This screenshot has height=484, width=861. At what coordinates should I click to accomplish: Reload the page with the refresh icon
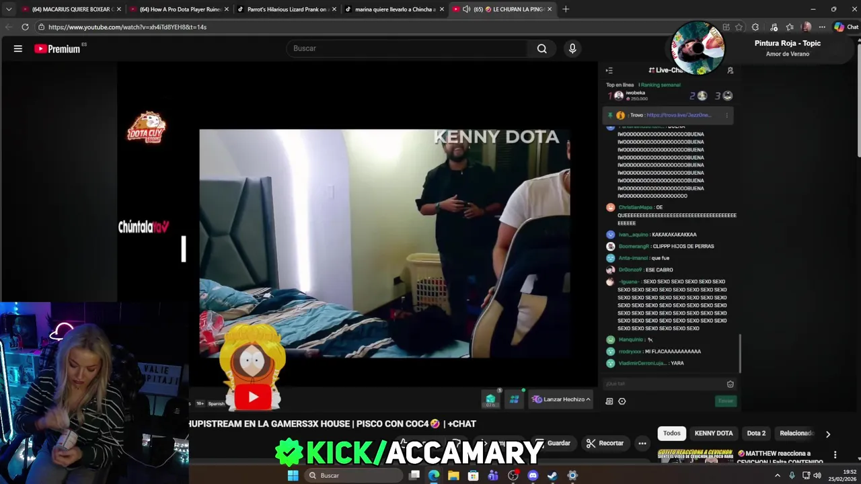tap(25, 27)
